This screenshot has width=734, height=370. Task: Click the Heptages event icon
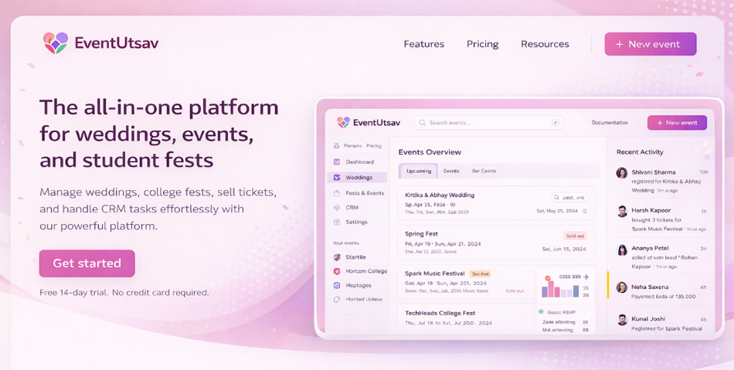click(337, 285)
